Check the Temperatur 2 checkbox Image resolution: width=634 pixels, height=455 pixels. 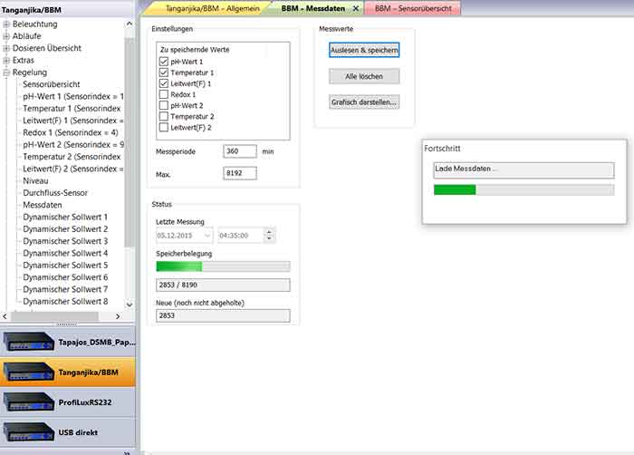pos(163,117)
